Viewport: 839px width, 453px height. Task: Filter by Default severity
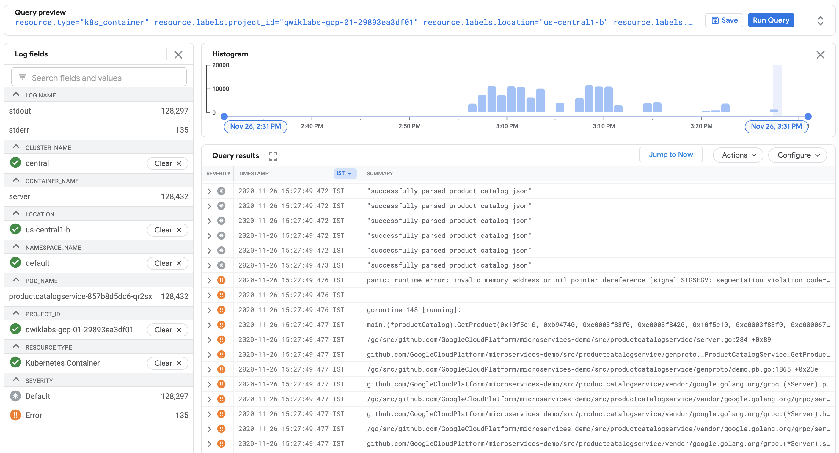click(x=99, y=396)
